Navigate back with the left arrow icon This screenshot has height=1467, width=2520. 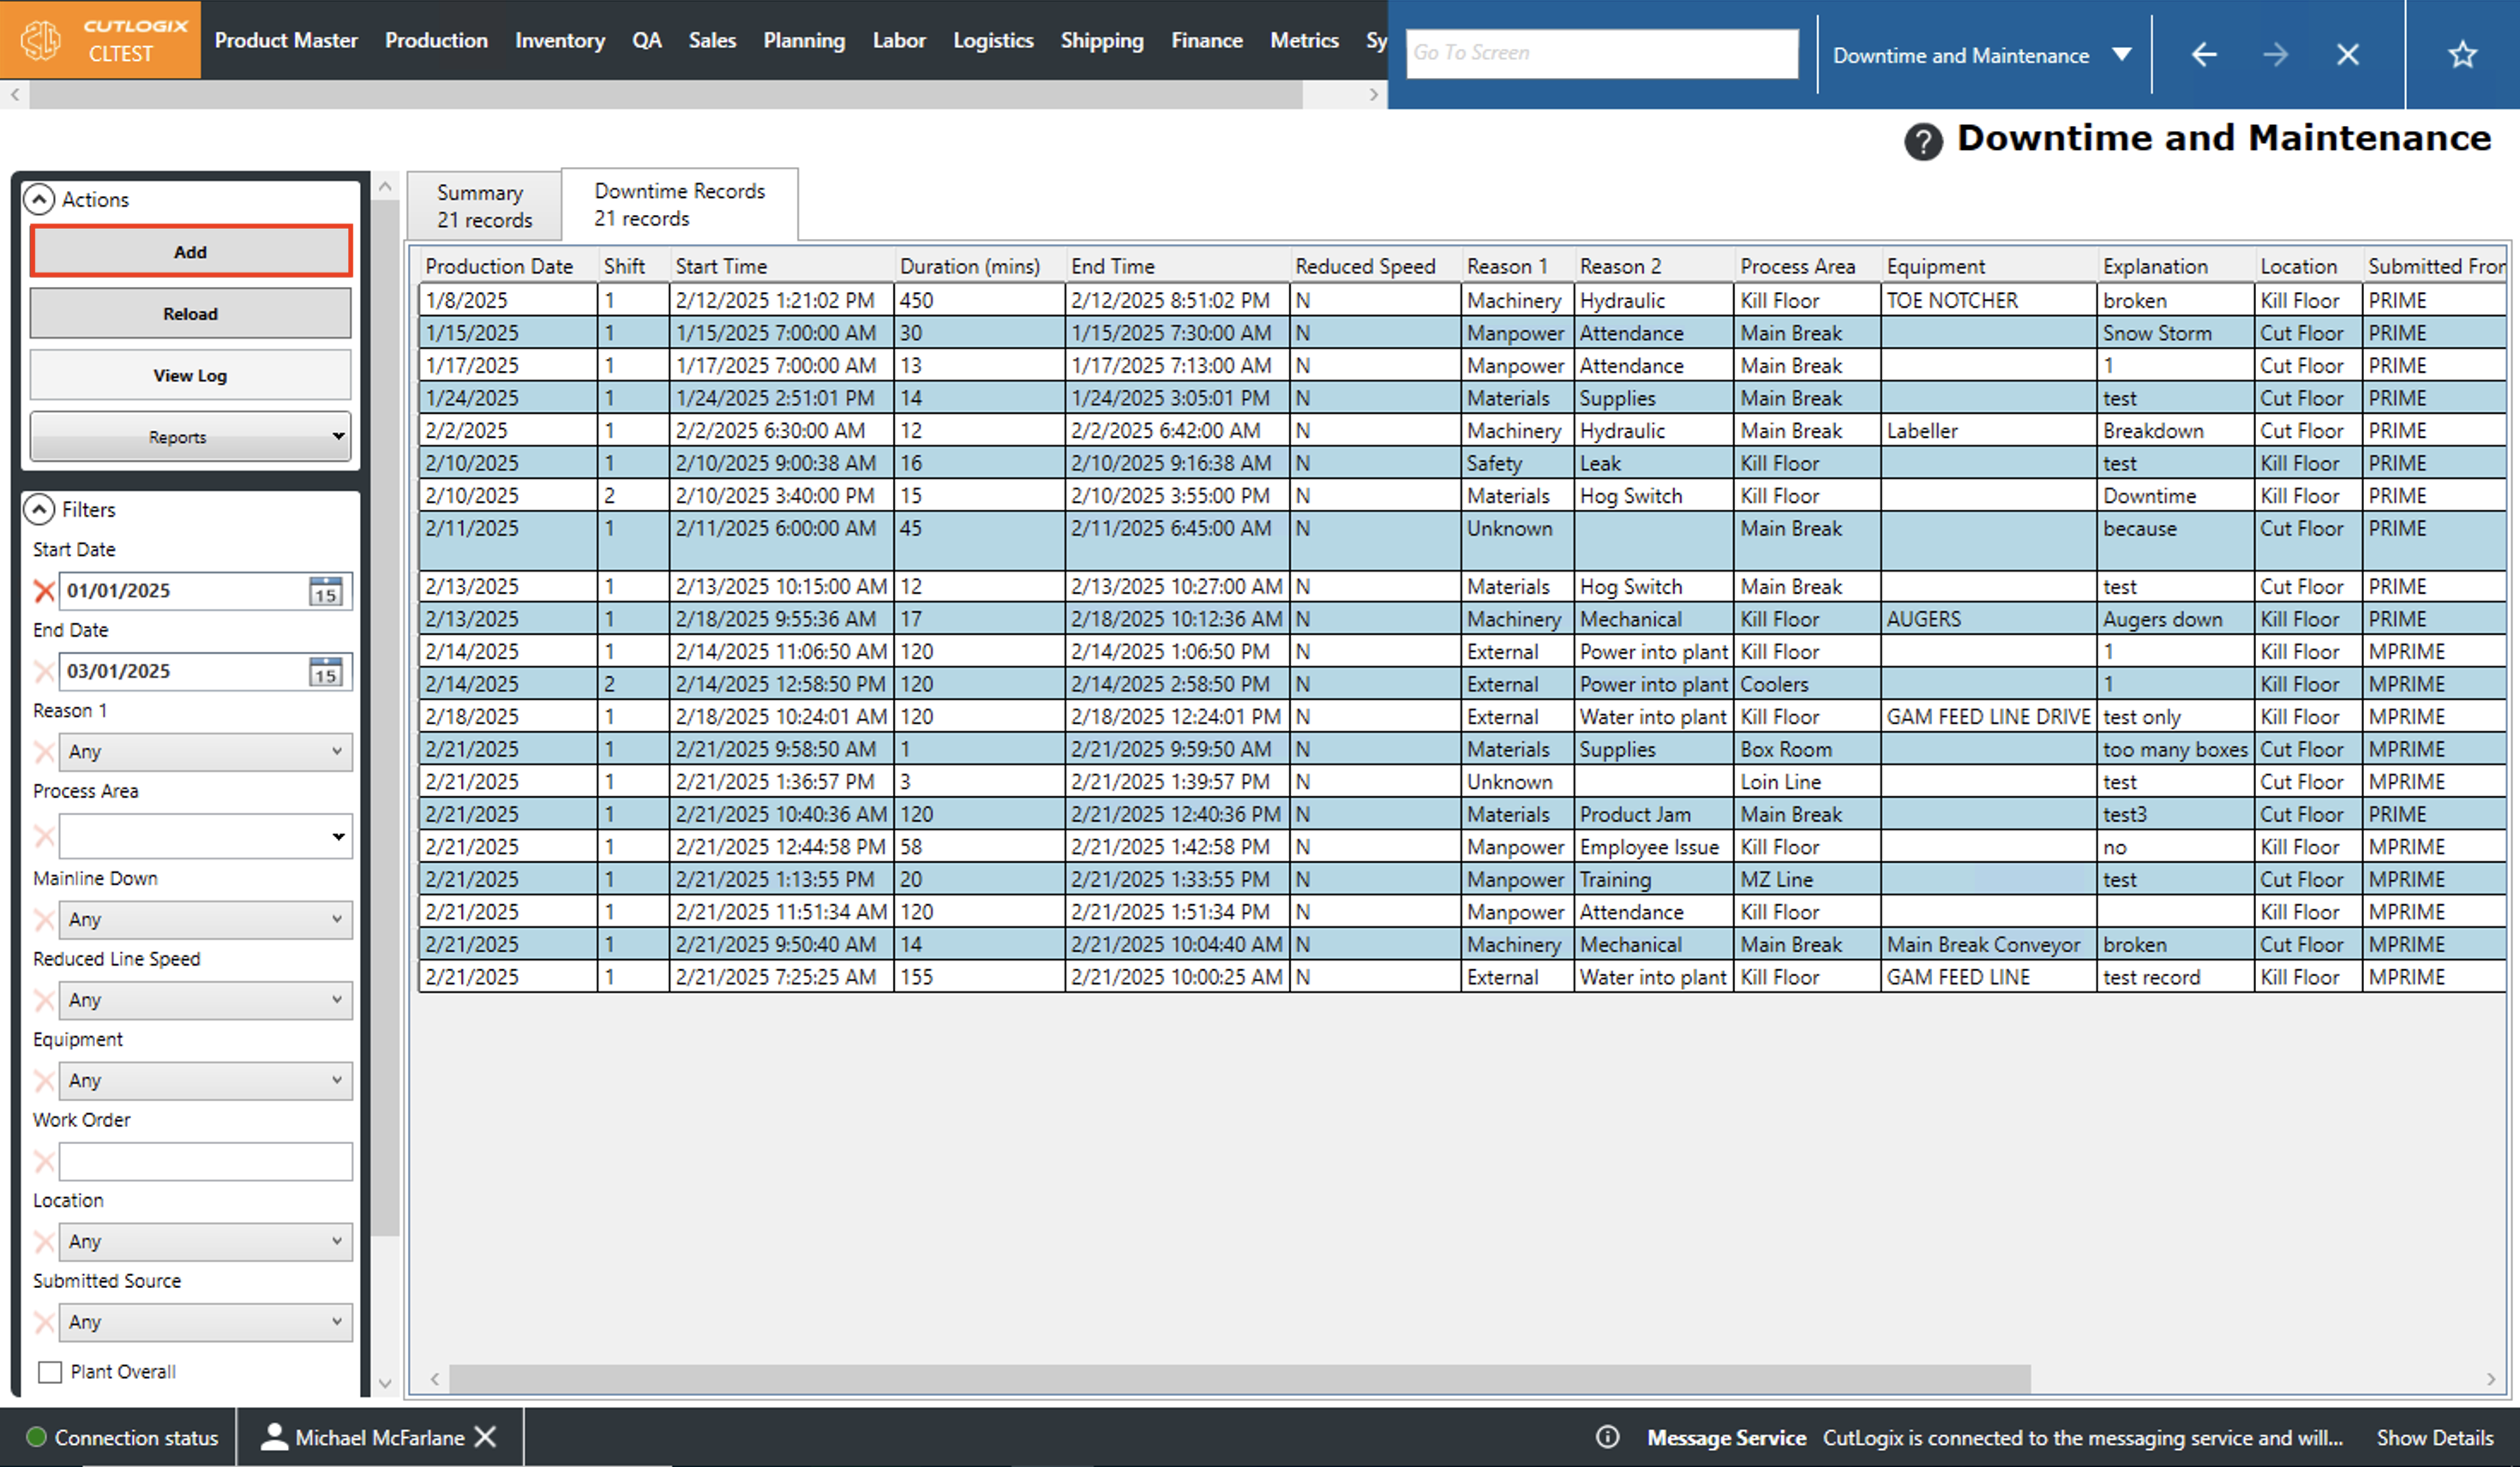[x=2204, y=54]
